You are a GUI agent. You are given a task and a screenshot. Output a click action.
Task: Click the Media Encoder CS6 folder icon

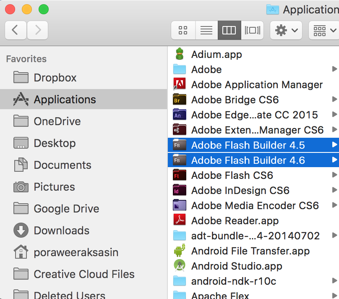180,205
